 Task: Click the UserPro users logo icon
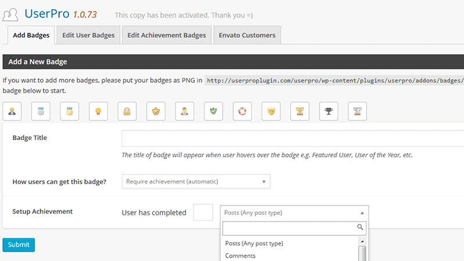pos(10,14)
